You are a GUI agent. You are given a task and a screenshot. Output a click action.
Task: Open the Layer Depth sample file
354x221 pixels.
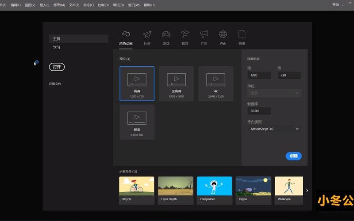click(176, 191)
